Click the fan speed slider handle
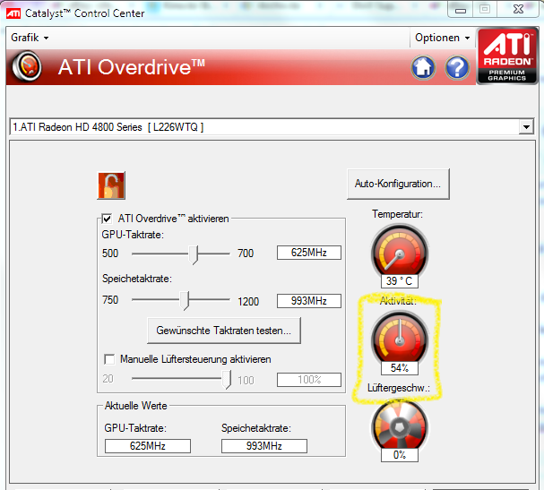The image size is (544, 490). 227,380
